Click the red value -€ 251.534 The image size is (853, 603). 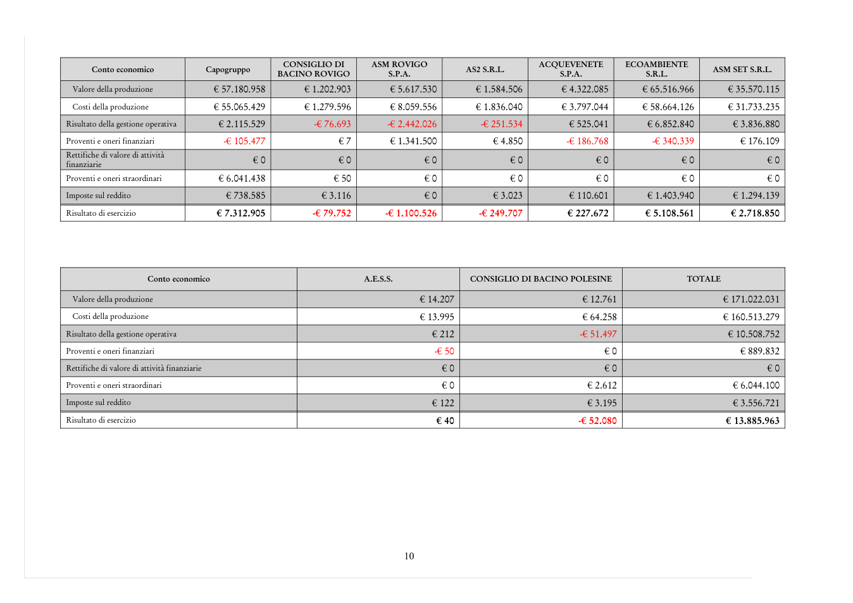click(x=502, y=124)
